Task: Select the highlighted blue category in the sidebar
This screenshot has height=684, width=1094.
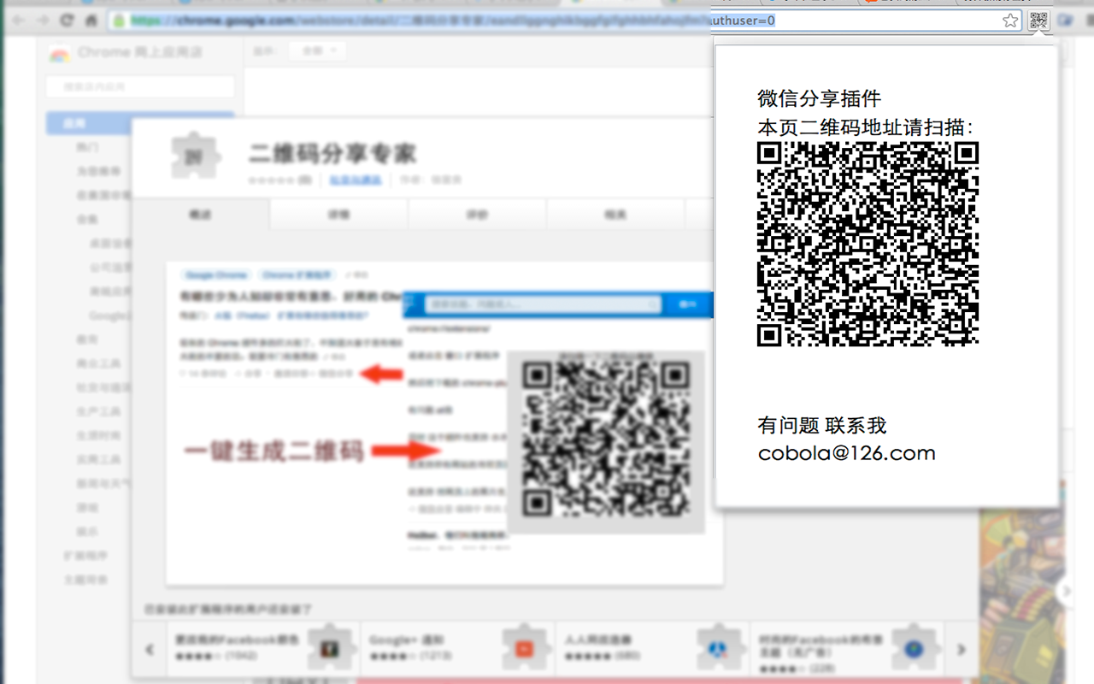Action: coord(140,123)
